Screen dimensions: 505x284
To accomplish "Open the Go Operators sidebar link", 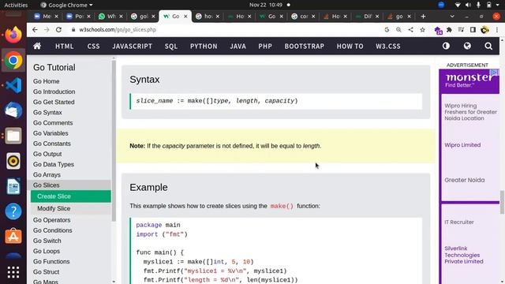I will click(51, 220).
